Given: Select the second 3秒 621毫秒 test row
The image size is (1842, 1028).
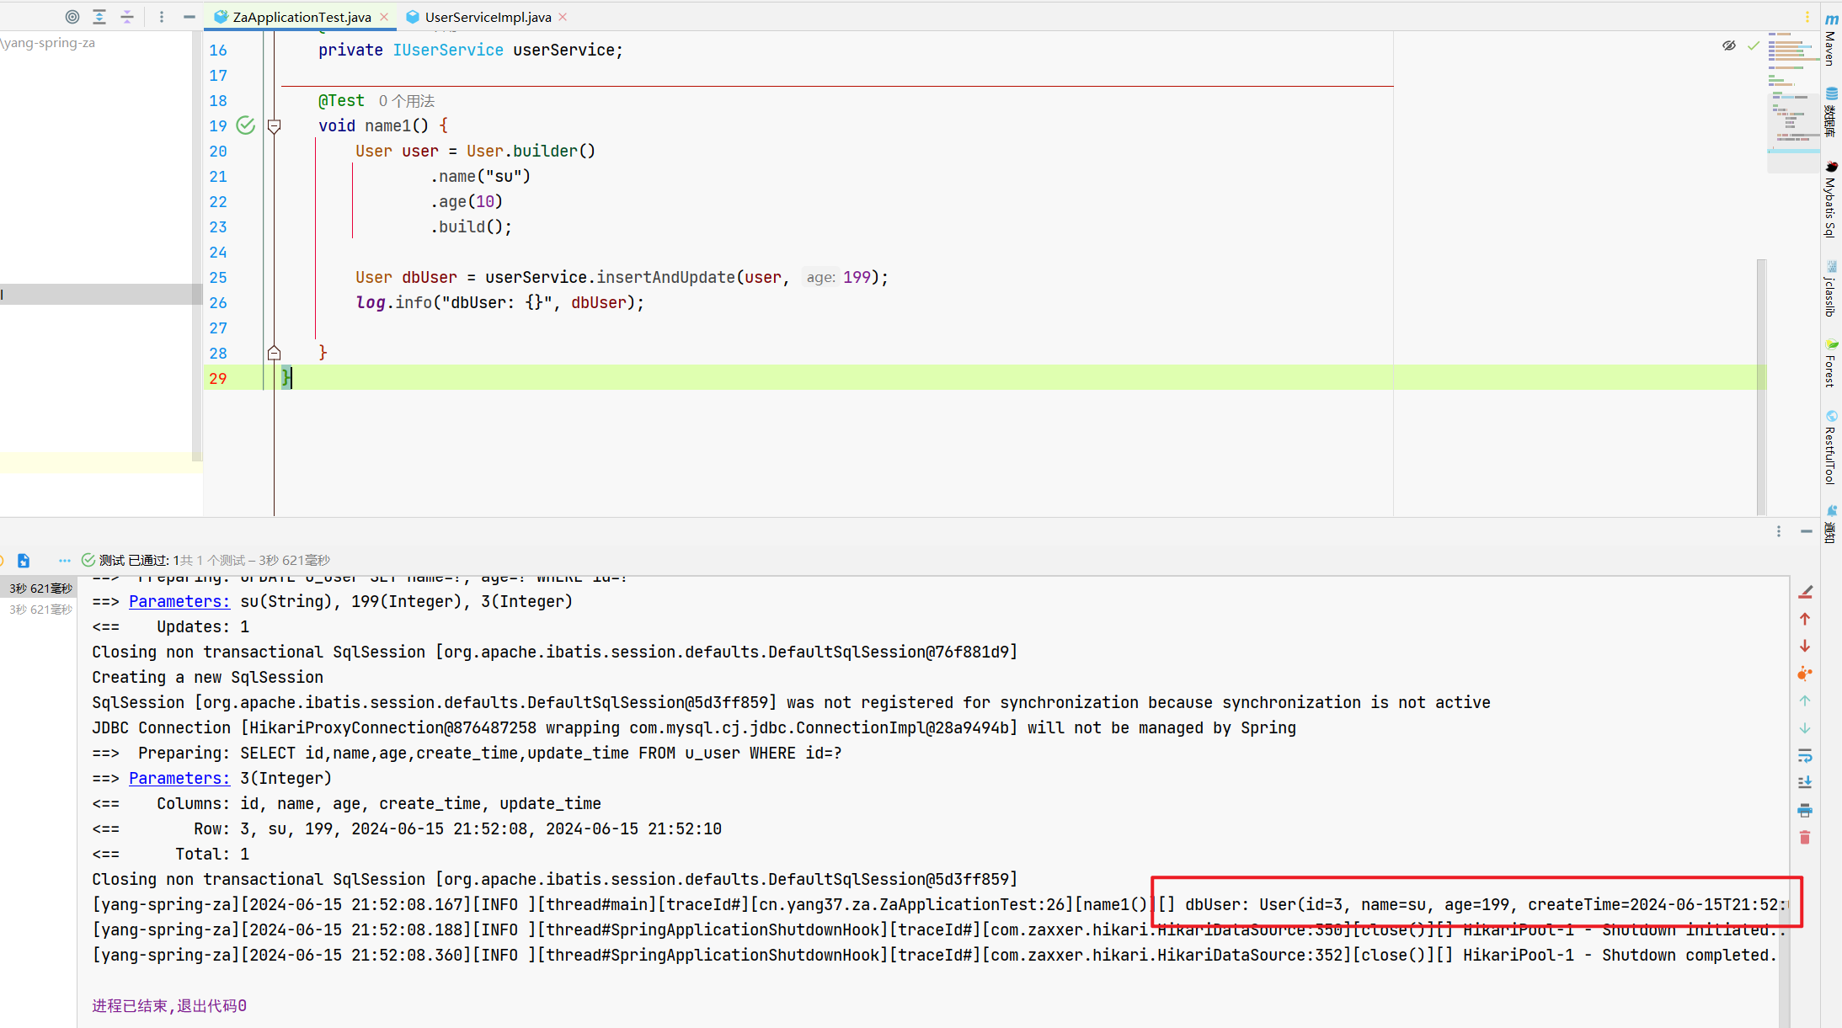Looking at the screenshot, I should (39, 610).
